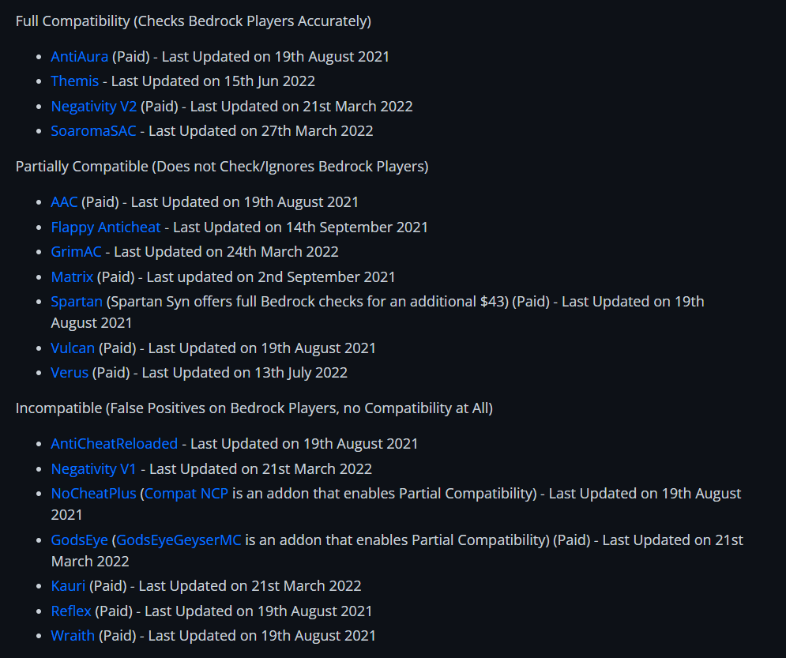Viewport: 786px width, 658px height.
Task: Open the Spartan link
Action: point(77,301)
